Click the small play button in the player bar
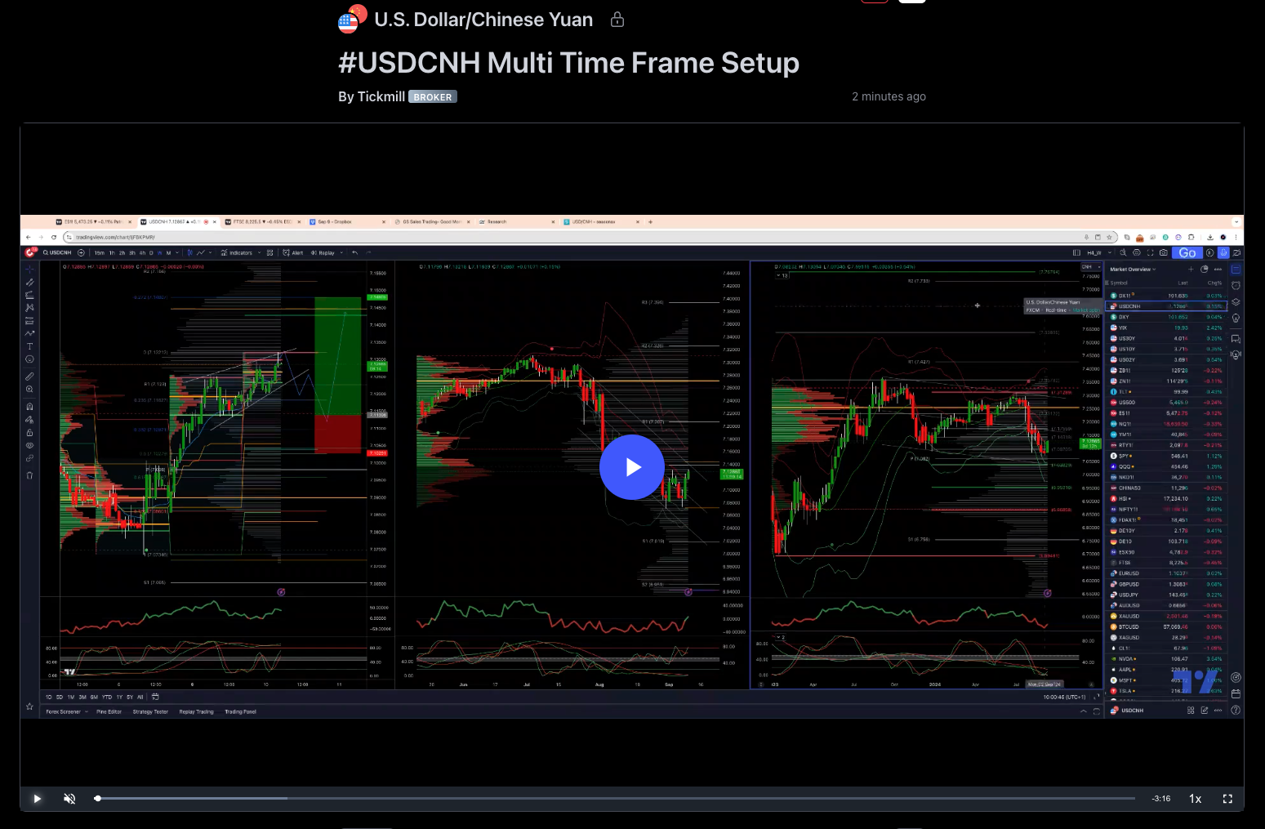 tap(37, 799)
